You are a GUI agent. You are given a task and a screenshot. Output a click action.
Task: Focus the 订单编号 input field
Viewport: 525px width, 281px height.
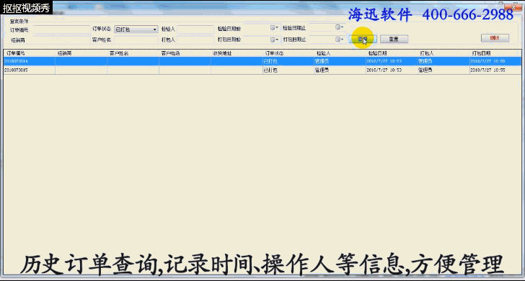click(61, 29)
